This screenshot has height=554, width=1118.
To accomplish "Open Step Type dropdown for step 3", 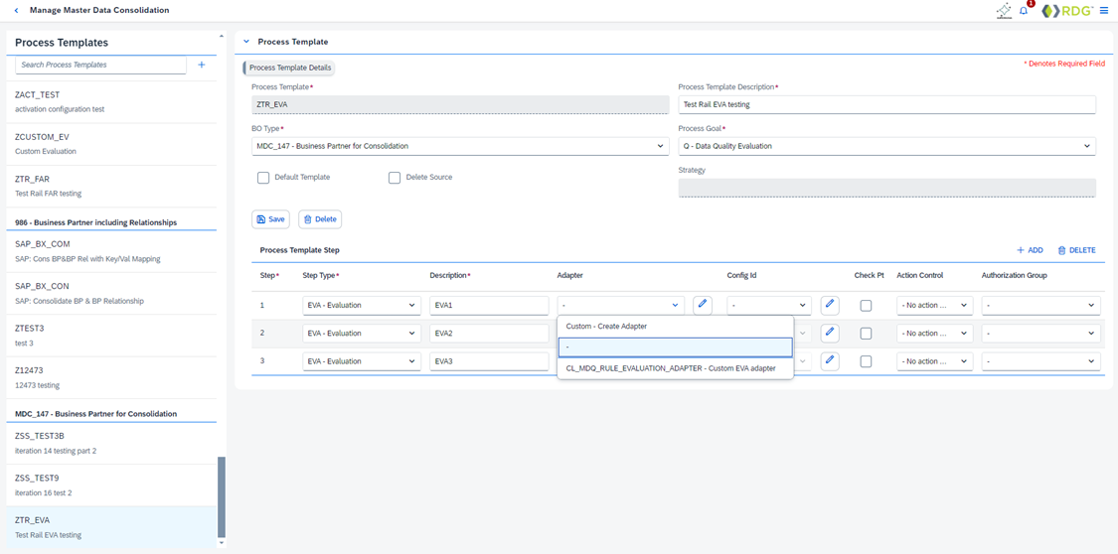I will [x=362, y=361].
